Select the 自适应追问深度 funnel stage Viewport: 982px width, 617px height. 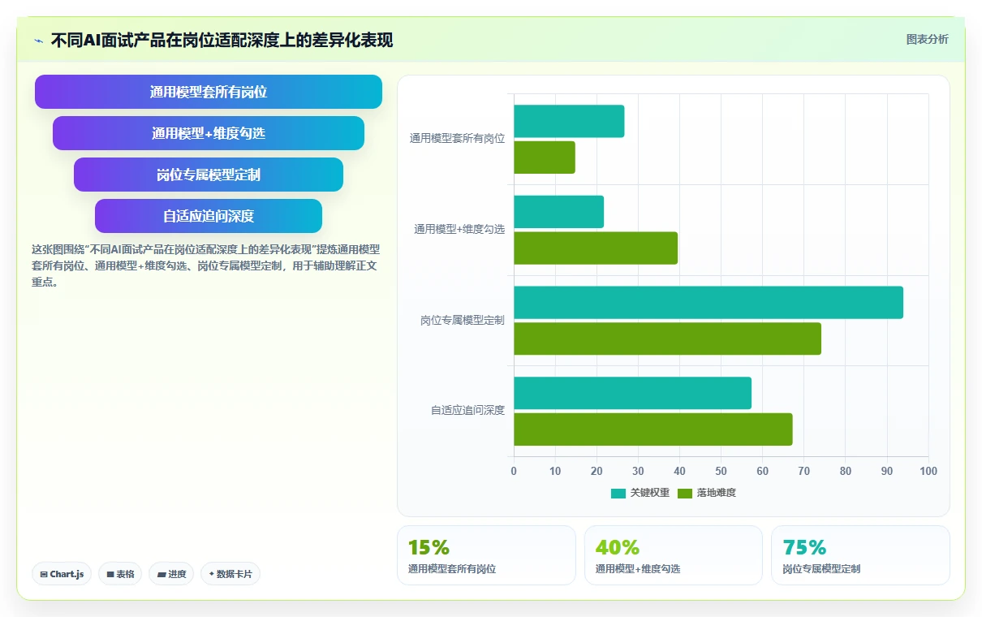tap(209, 216)
